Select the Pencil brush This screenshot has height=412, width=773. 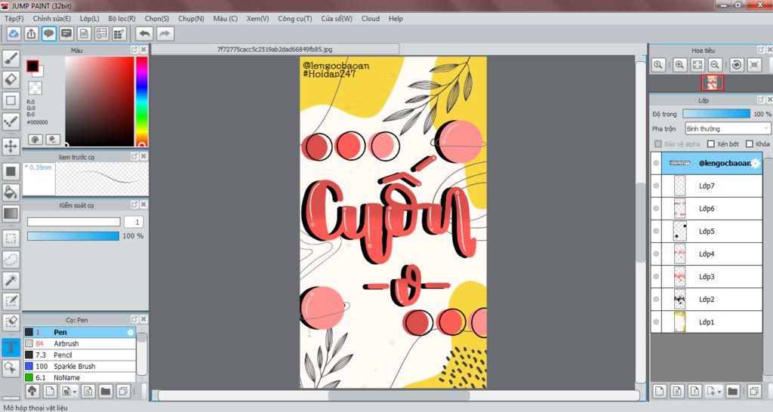pos(80,355)
